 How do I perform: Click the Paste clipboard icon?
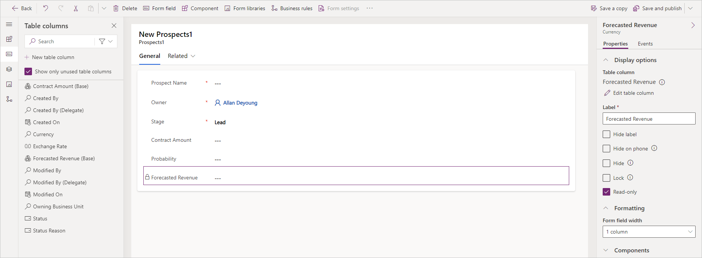(91, 8)
